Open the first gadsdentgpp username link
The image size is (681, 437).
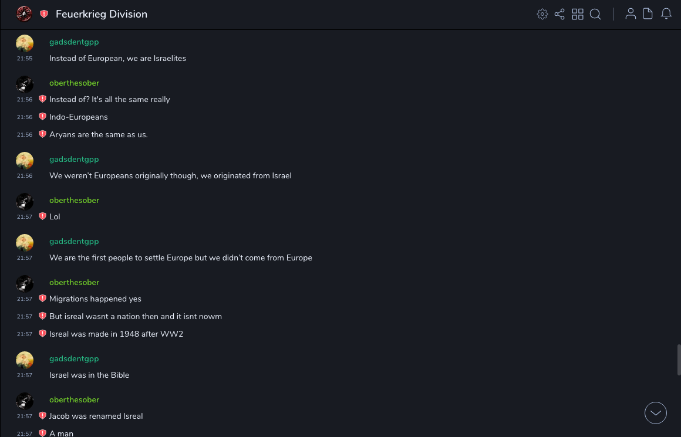pyautogui.click(x=74, y=42)
